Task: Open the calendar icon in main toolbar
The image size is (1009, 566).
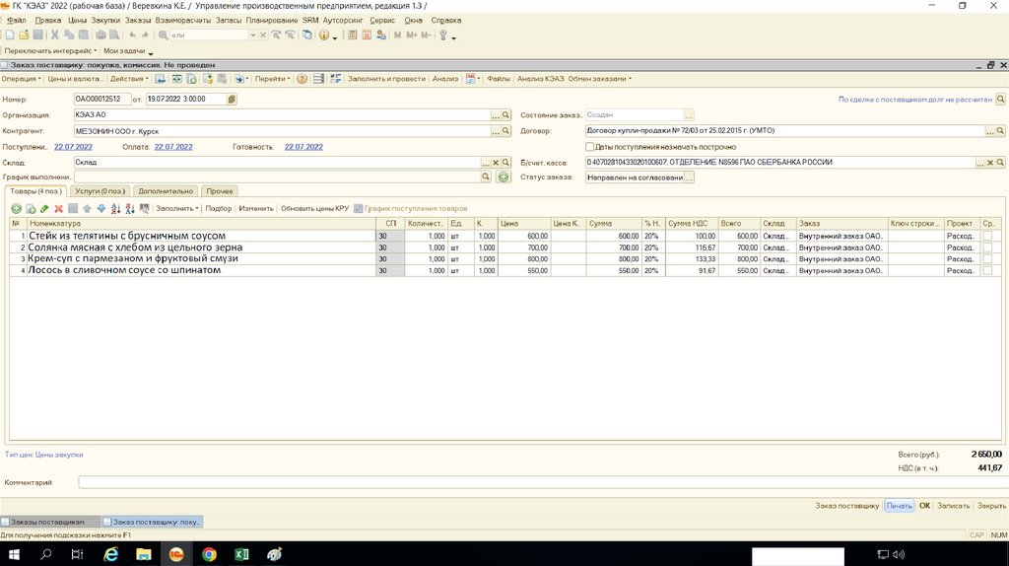Action: [x=367, y=35]
